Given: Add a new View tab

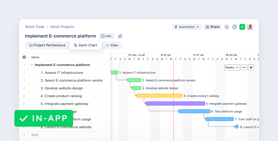Looking at the screenshot, I should coord(112,45).
